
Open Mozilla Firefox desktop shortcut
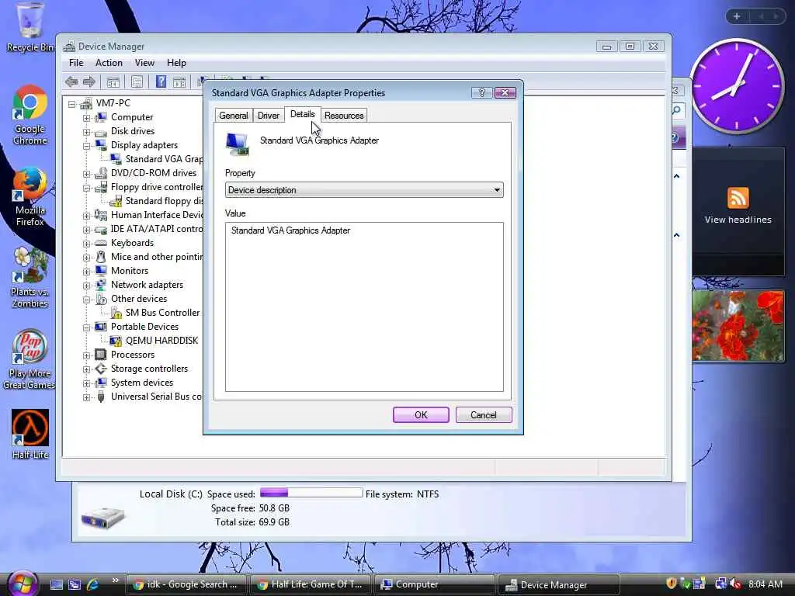point(30,196)
